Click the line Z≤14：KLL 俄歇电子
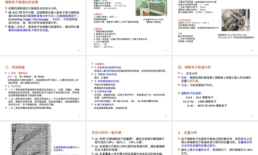 [x=199, y=97]
